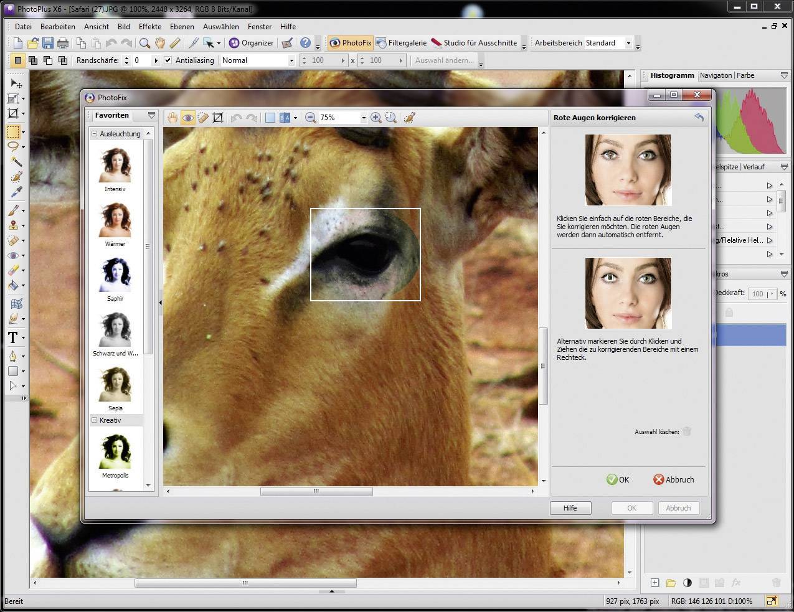Open the Effekte menu
794x612 pixels.
coord(150,27)
